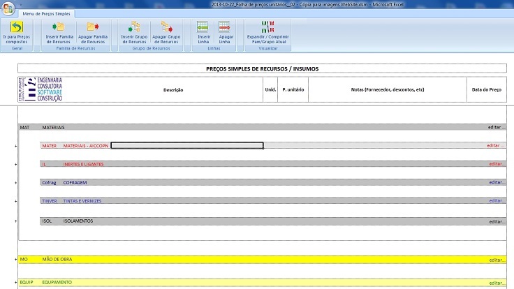Select the active cell beside MATERIAIS - AICCOPN

(x=186, y=146)
